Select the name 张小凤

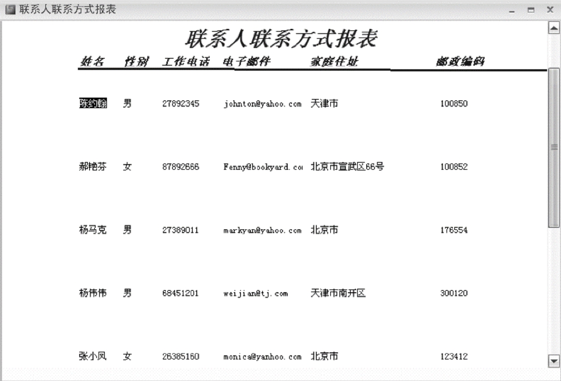[x=93, y=356]
